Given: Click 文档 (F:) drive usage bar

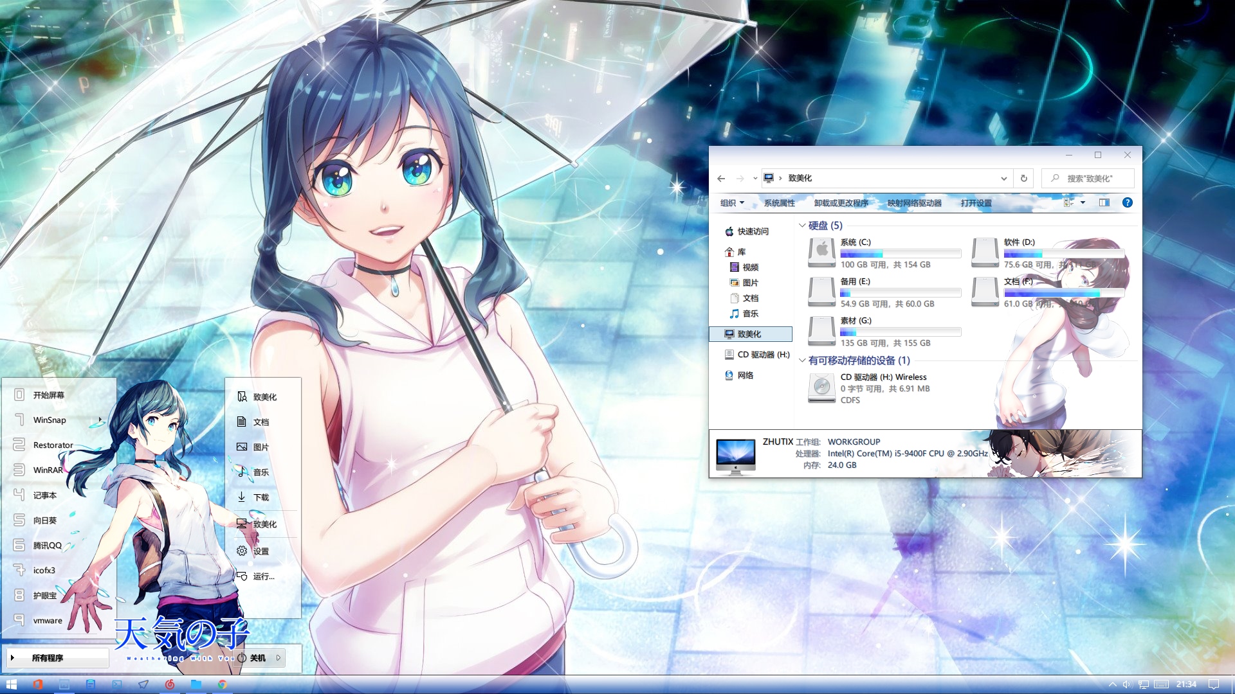Looking at the screenshot, I should 1064,293.
